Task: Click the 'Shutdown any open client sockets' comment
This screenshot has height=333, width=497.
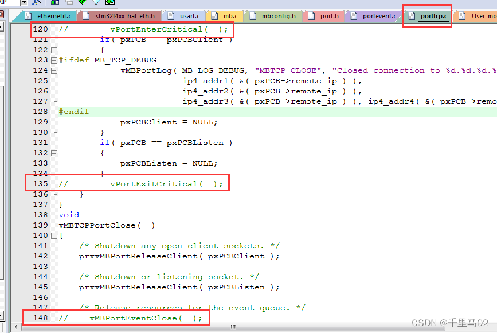Action: pyautogui.click(x=179, y=246)
